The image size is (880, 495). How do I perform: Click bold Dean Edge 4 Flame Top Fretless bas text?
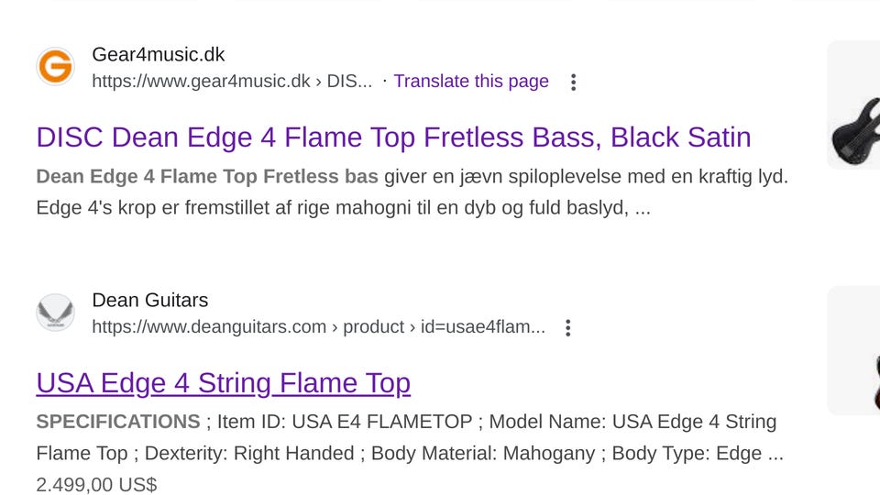(206, 176)
